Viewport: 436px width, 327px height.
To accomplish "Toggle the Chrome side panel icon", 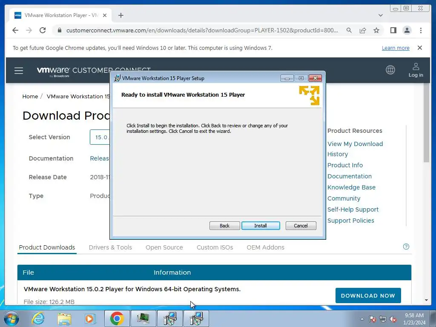I will [x=393, y=30].
